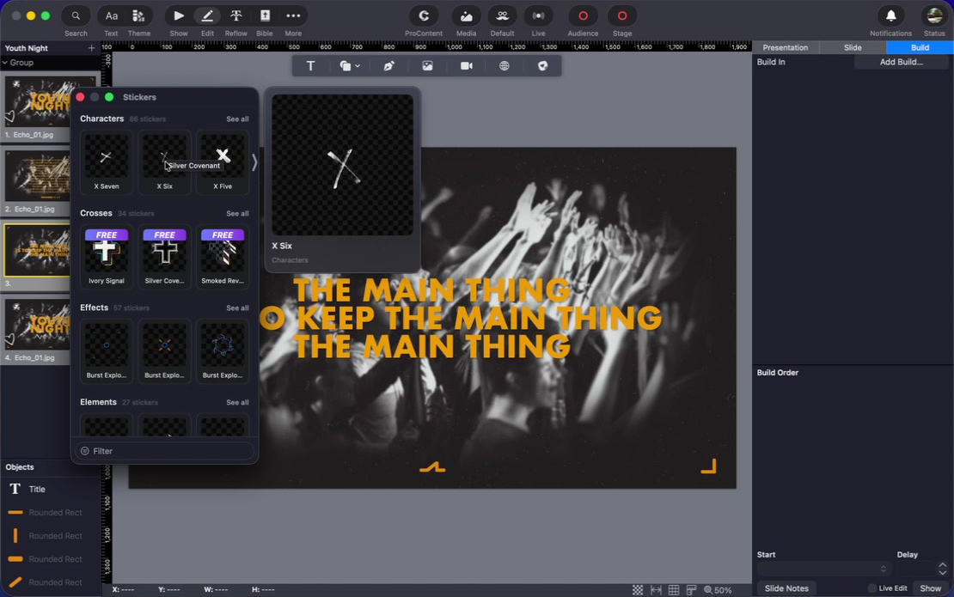Click the Delay stepper arrows
The width and height of the screenshot is (954, 597).
coord(943,569)
